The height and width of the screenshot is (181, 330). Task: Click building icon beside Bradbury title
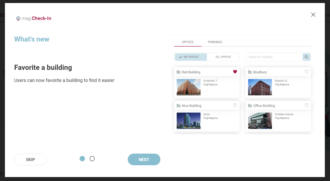coord(250,72)
